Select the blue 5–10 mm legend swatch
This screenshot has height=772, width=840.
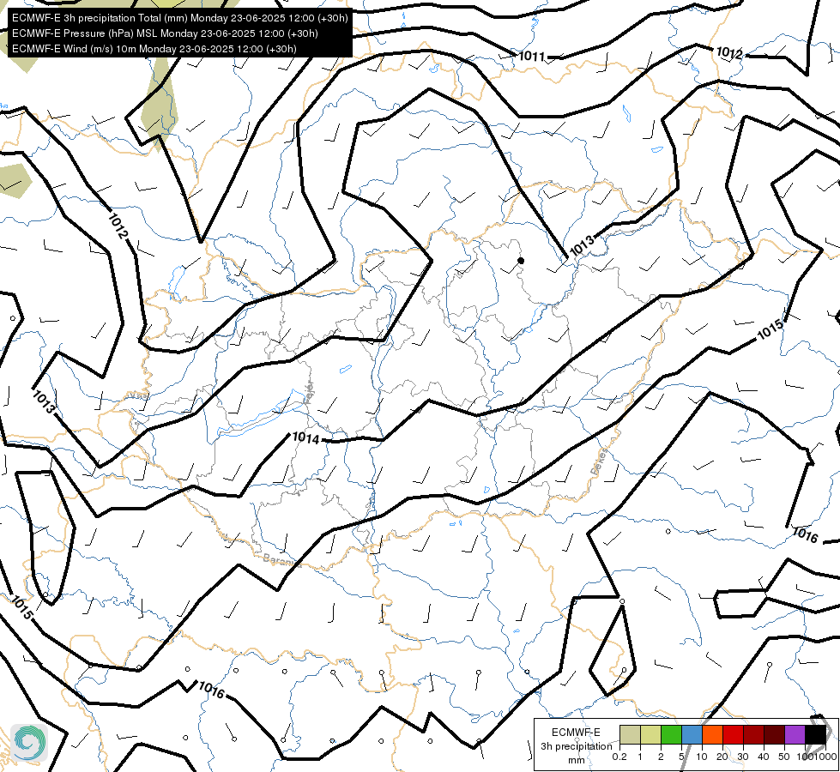(692, 734)
